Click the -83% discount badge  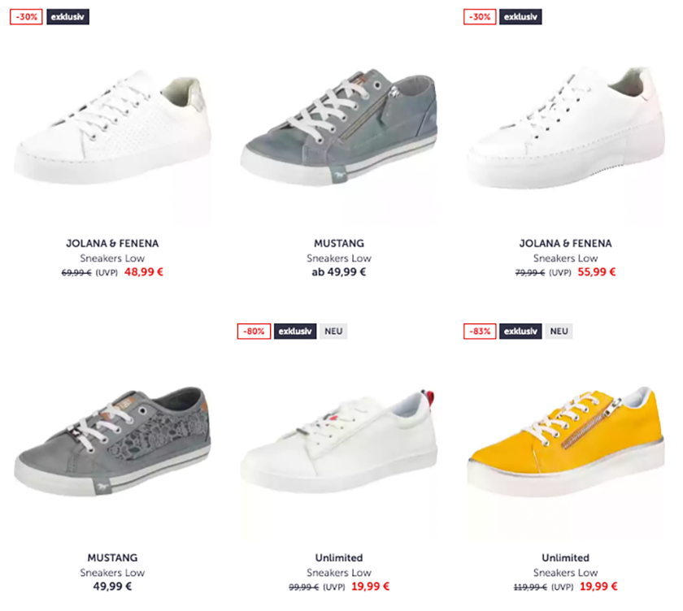point(480,331)
